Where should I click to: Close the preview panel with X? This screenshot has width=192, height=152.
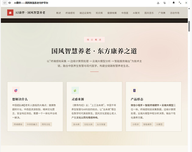click(x=186, y=3)
